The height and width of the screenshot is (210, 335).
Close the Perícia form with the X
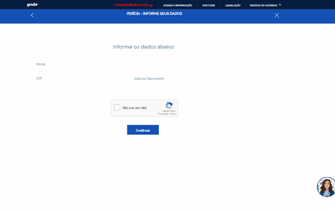[277, 15]
